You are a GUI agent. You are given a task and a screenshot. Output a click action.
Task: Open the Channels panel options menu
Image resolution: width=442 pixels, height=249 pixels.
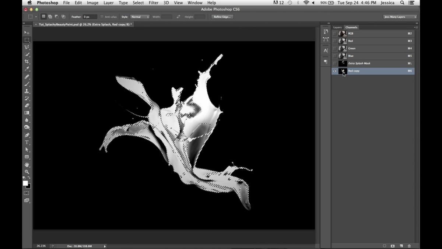coord(415,27)
